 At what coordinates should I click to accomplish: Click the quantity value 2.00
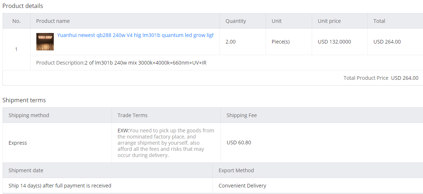(x=230, y=42)
